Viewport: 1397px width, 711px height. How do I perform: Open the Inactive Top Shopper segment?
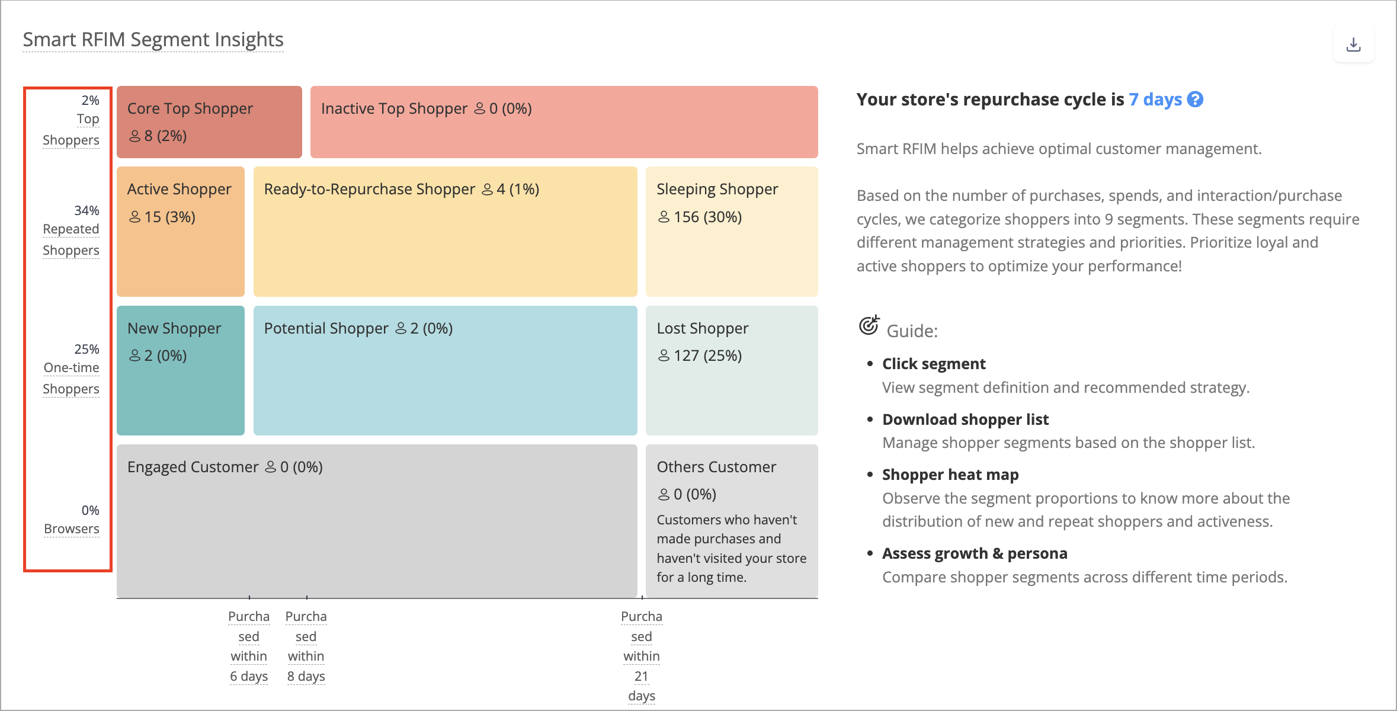point(564,122)
